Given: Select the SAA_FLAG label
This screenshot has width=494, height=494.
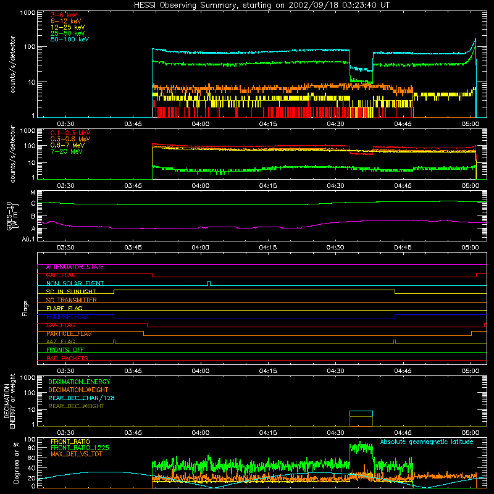Looking at the screenshot, I should point(61,325).
